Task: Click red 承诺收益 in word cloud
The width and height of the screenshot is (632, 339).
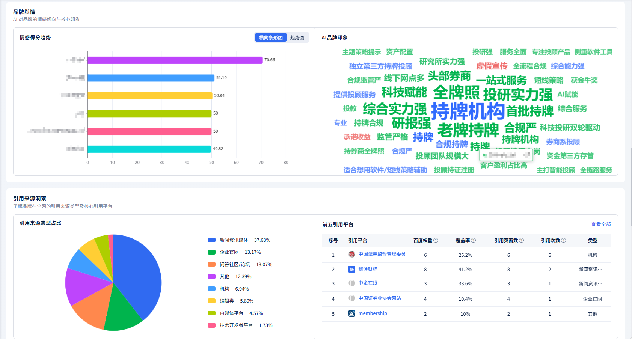Action: 357,137
